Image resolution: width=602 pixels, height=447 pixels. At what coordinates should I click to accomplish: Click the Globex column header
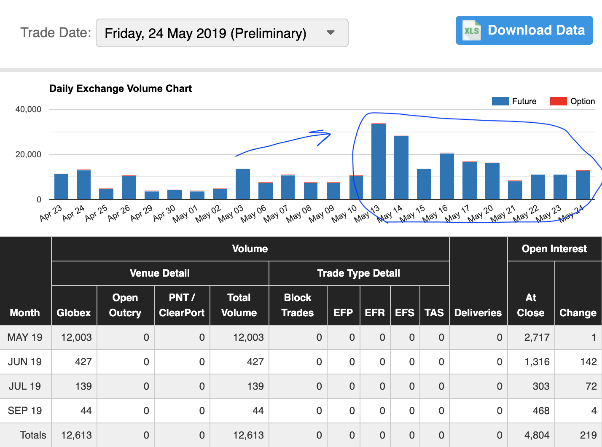[74, 312]
